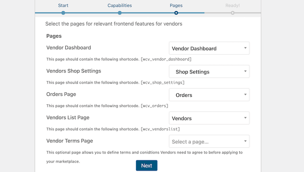Click the optional terms page description text
The height and width of the screenshot is (172, 304).
pyautogui.click(x=144, y=157)
